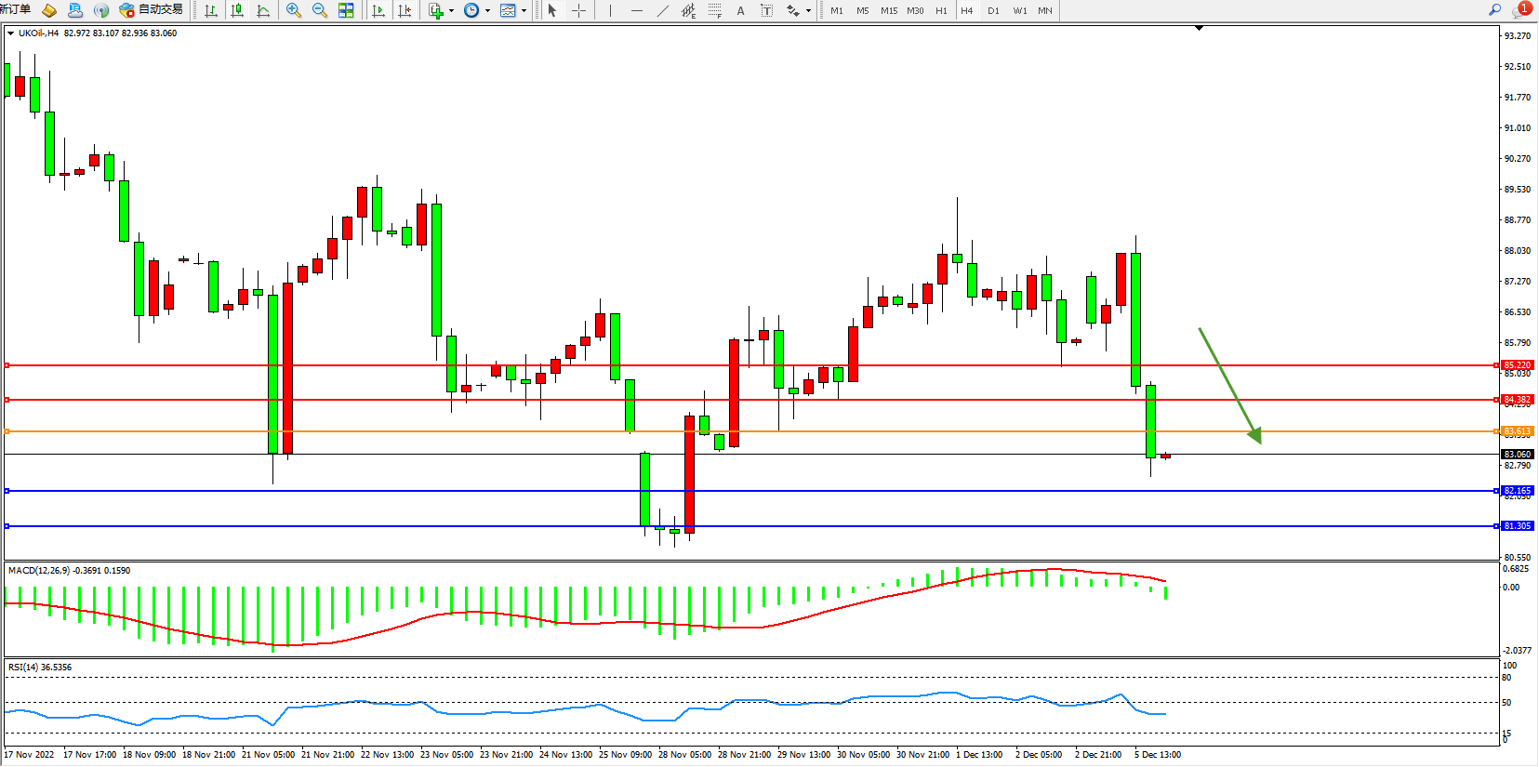Screen dimensions: 1539x767
Task: Switch chart to candlestick display
Action: tap(237, 10)
